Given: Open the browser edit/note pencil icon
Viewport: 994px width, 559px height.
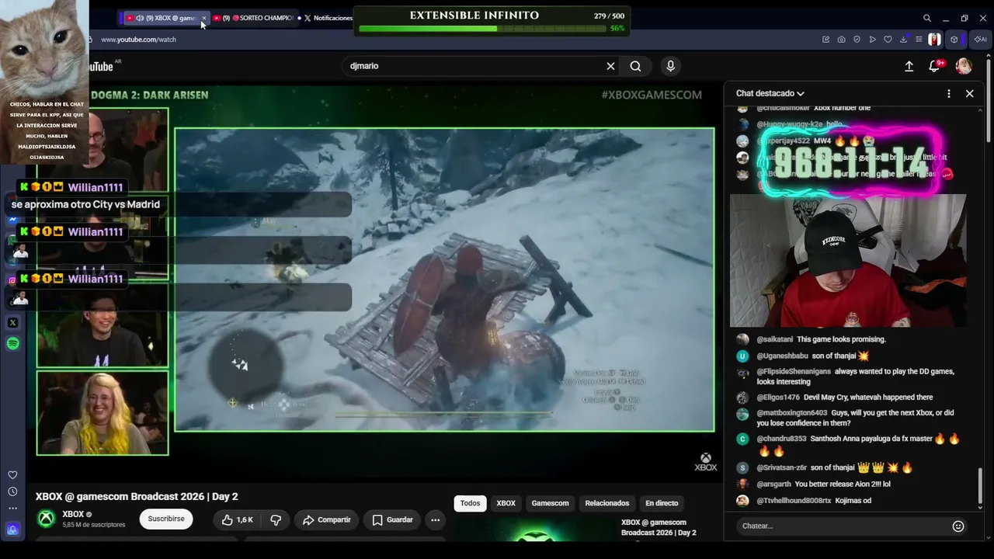Looking at the screenshot, I should pyautogui.click(x=825, y=40).
